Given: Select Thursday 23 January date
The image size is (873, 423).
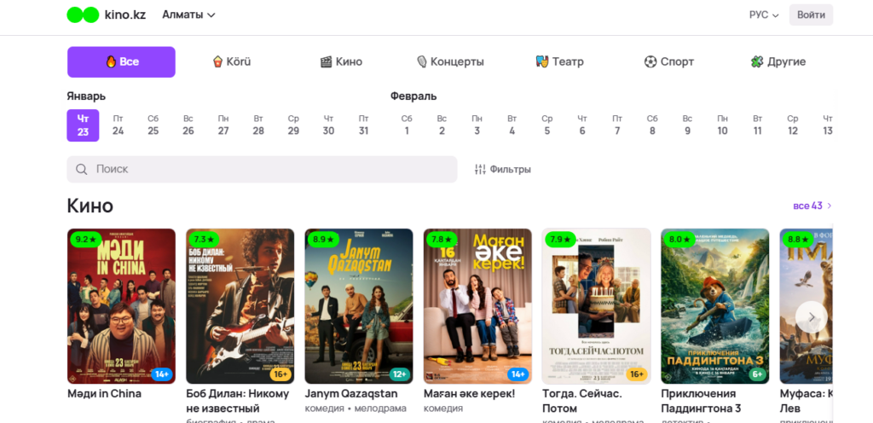Looking at the screenshot, I should [83, 125].
